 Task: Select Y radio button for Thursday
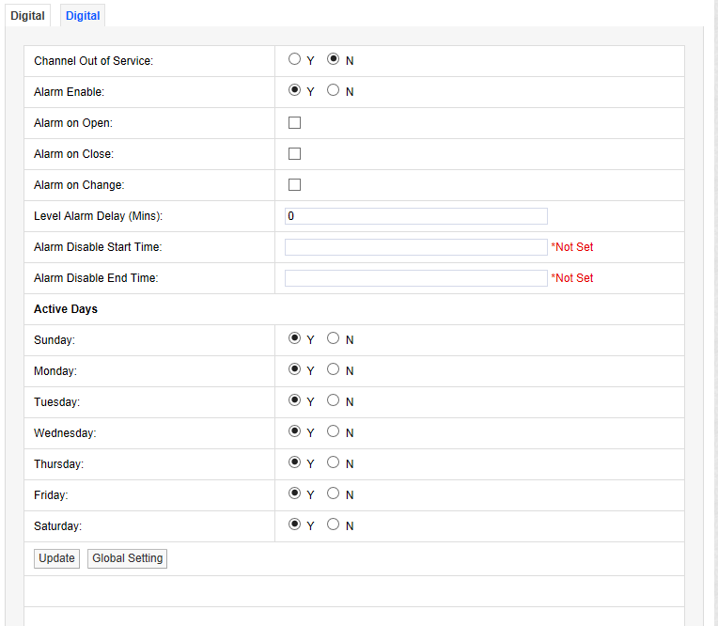(295, 462)
